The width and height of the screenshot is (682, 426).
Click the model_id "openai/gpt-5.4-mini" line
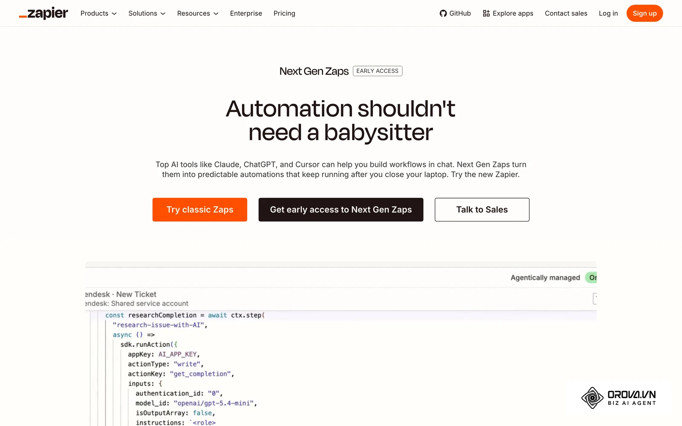click(x=197, y=403)
